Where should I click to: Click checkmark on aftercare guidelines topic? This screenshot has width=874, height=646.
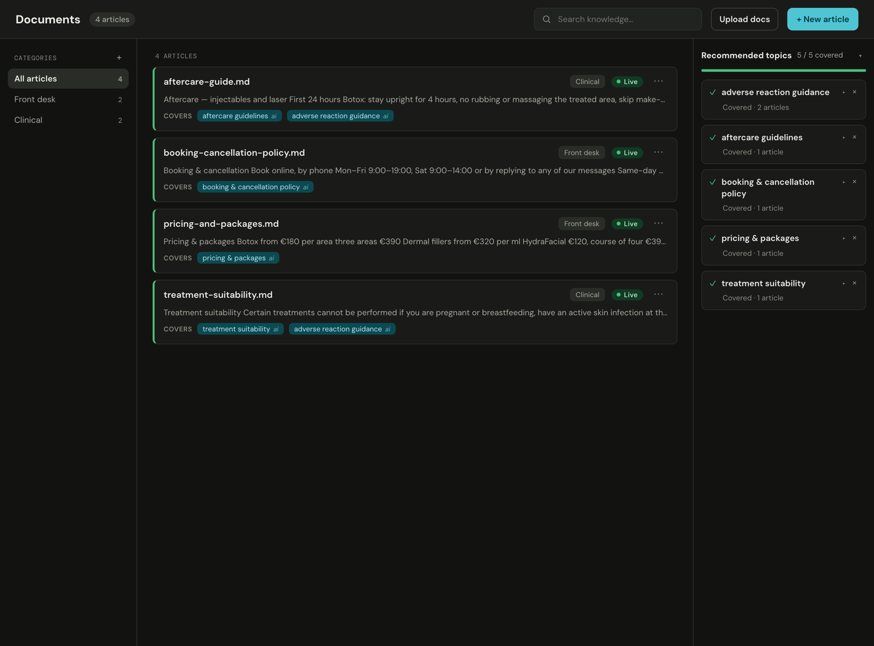point(713,137)
